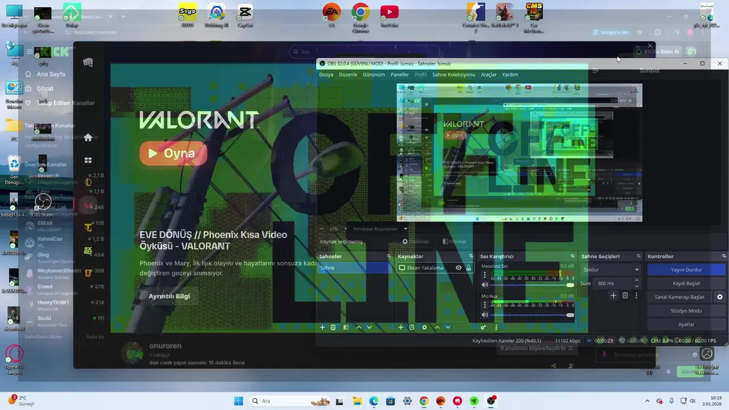Open source properties gear in Kaynaklar toolbar
729x410 pixels.
coord(424,327)
